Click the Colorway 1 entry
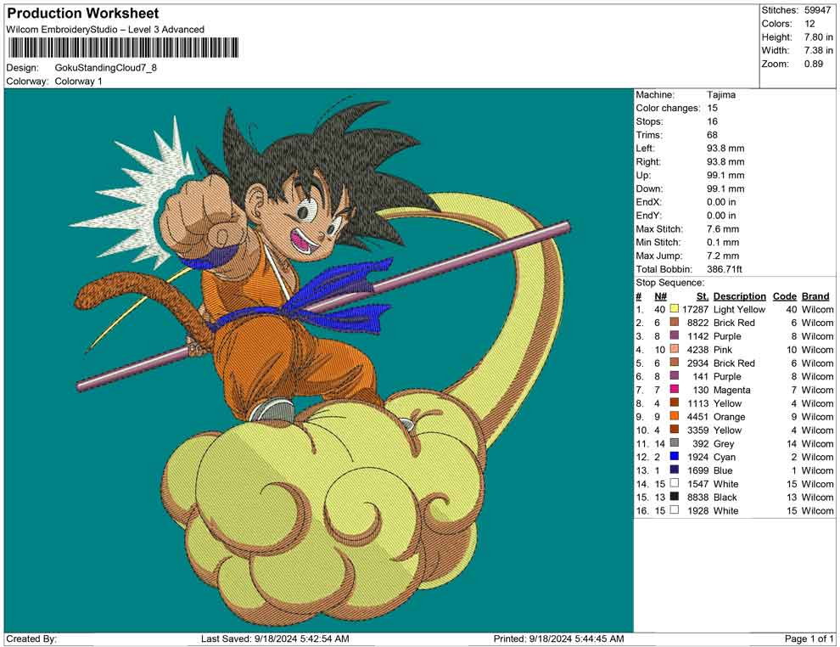 pyautogui.click(x=78, y=82)
